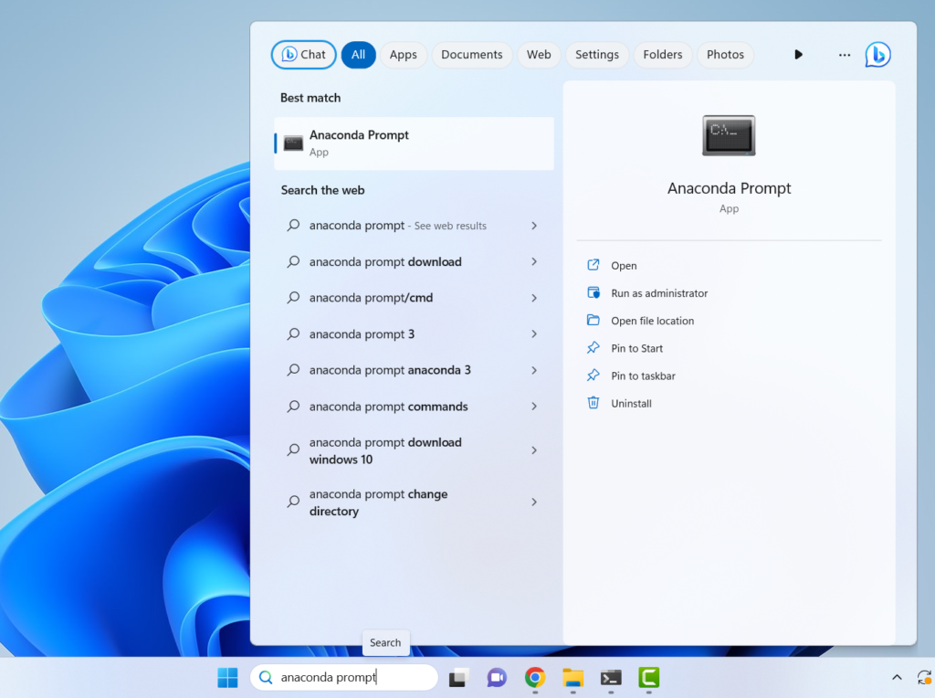Switch to the Photos filter tab
This screenshot has height=698, width=935.
pyautogui.click(x=725, y=55)
